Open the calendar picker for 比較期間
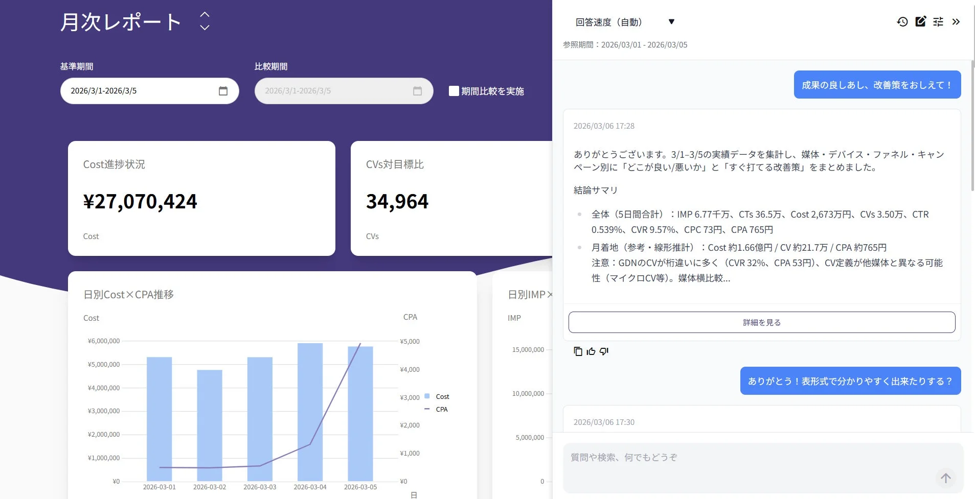Screen dimensions: 975x499 [417, 90]
